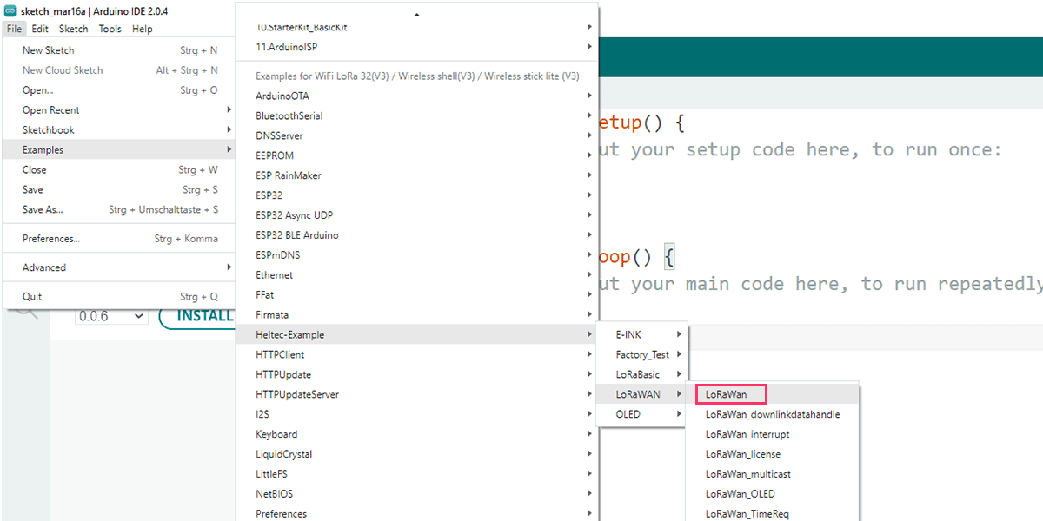Viewport: 1043px width, 521px height.
Task: Open the NetBIOS examples submenu
Action: click(x=417, y=494)
